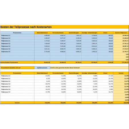Select the 'Prozessname' header in the percentage table
The width and height of the screenshot is (129, 129).
pos(17,73)
